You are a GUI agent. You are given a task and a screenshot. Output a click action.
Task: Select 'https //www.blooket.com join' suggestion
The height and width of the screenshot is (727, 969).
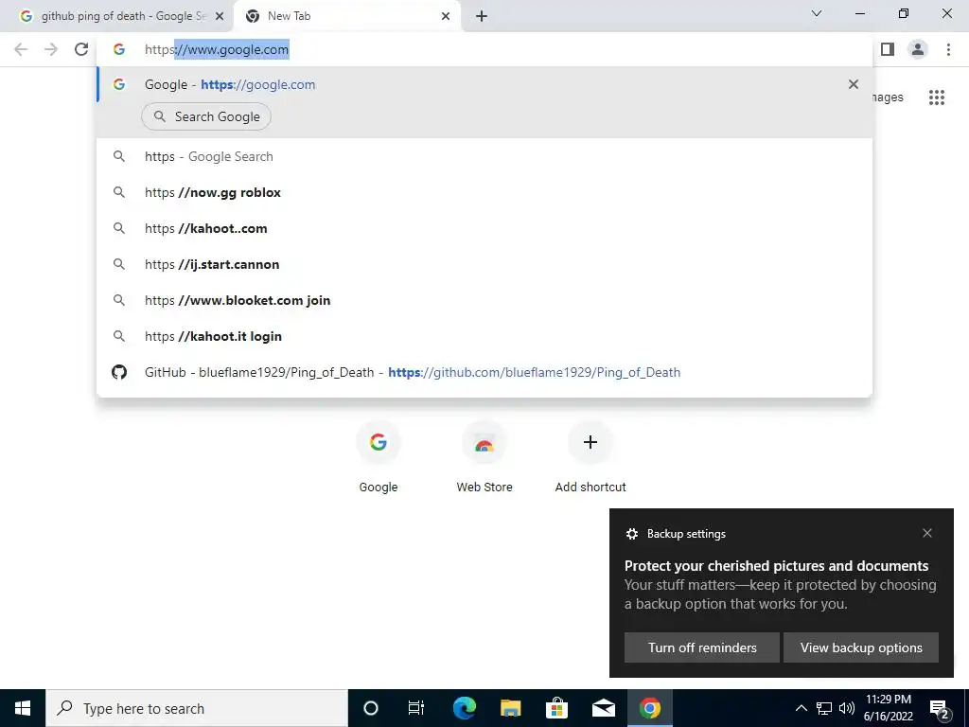[x=484, y=300]
